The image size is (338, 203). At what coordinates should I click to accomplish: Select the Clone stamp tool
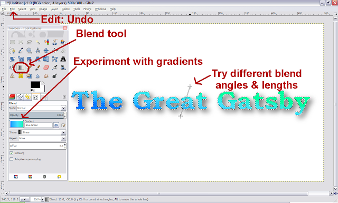coord(13,76)
